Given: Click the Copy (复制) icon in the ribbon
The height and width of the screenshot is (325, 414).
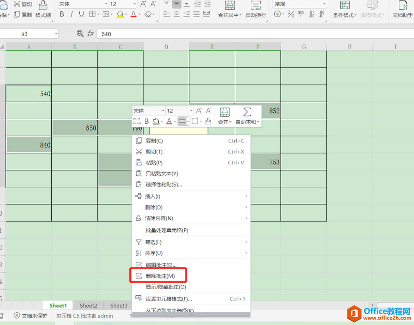Looking at the screenshot, I should (x=17, y=14).
